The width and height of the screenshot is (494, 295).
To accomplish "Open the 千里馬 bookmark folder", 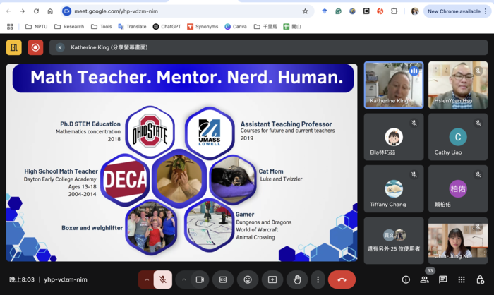I will 265,27.
